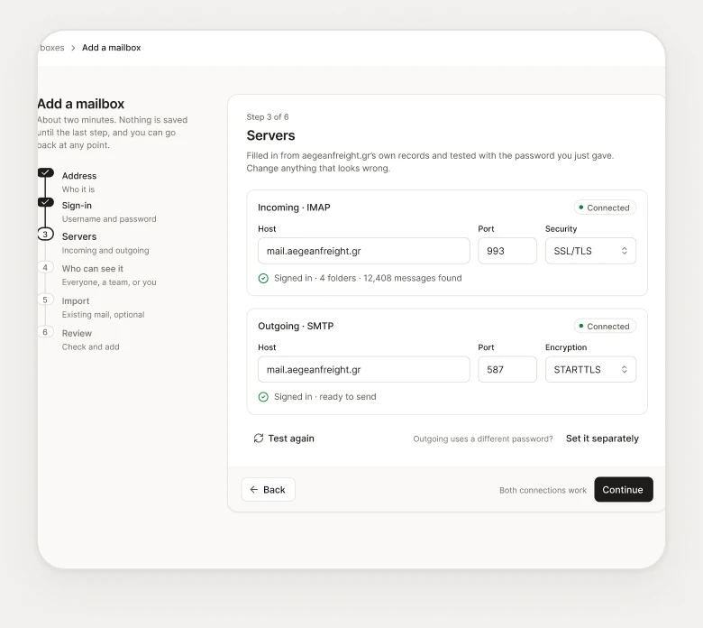Viewport: 703px width, 628px height.
Task: Click the 'Add a mailbox' sidebar heading
Action: point(81,104)
